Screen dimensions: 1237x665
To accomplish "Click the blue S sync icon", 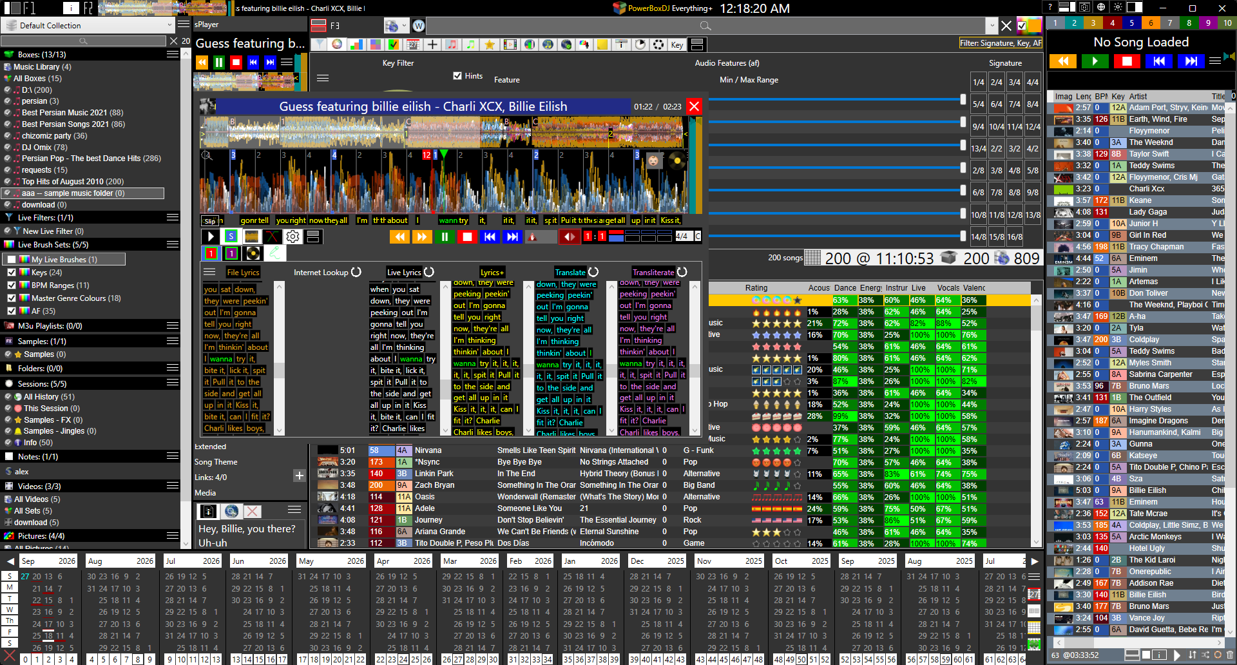I will point(231,236).
